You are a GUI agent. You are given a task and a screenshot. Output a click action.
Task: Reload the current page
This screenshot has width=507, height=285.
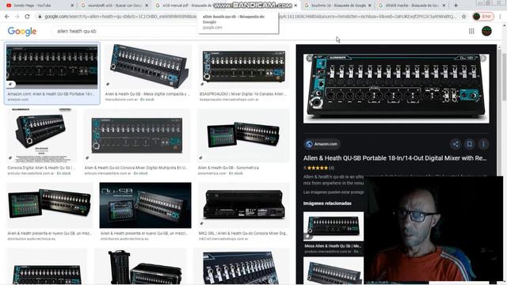[27, 17]
